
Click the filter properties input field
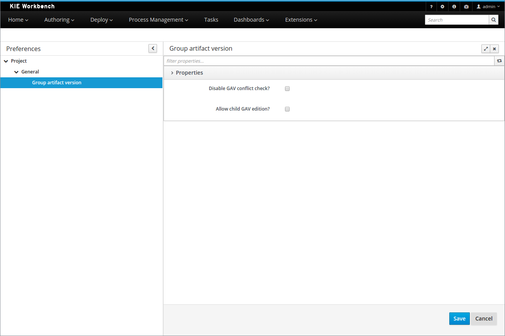329,61
